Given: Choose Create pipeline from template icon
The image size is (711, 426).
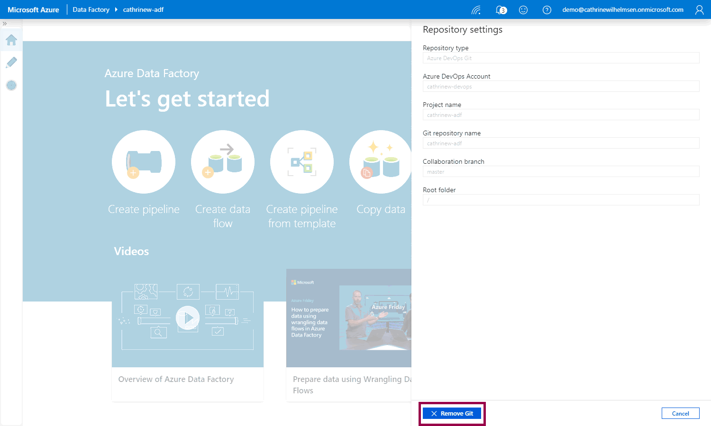Looking at the screenshot, I should tap(302, 162).
